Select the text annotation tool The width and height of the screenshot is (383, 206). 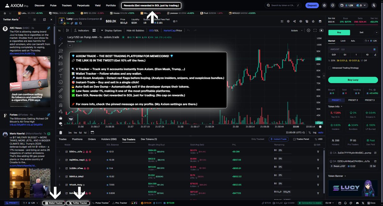tap(61, 76)
